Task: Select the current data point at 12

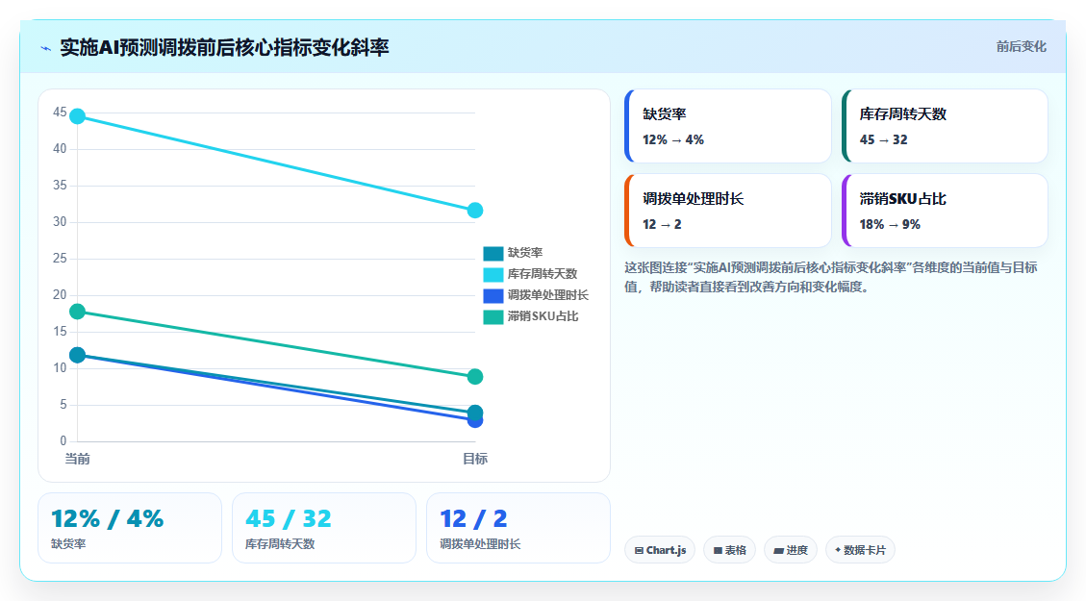Action: tap(78, 355)
